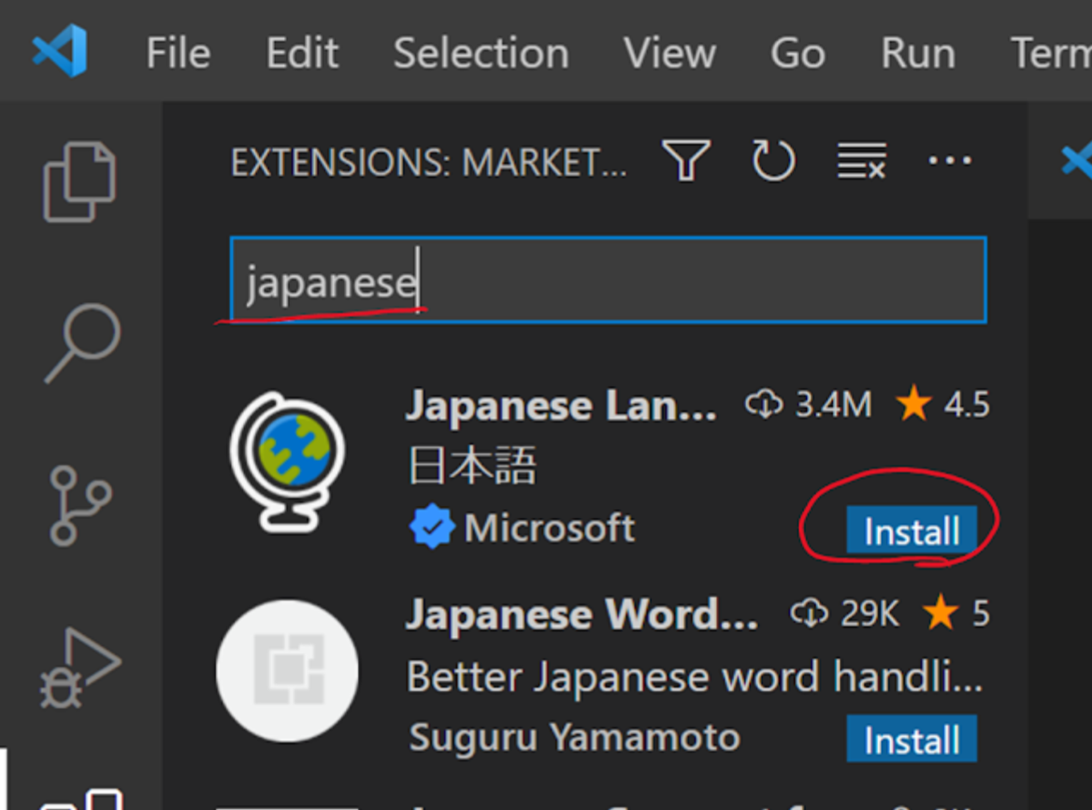
Task: Open the Go menu
Action: tap(798, 53)
